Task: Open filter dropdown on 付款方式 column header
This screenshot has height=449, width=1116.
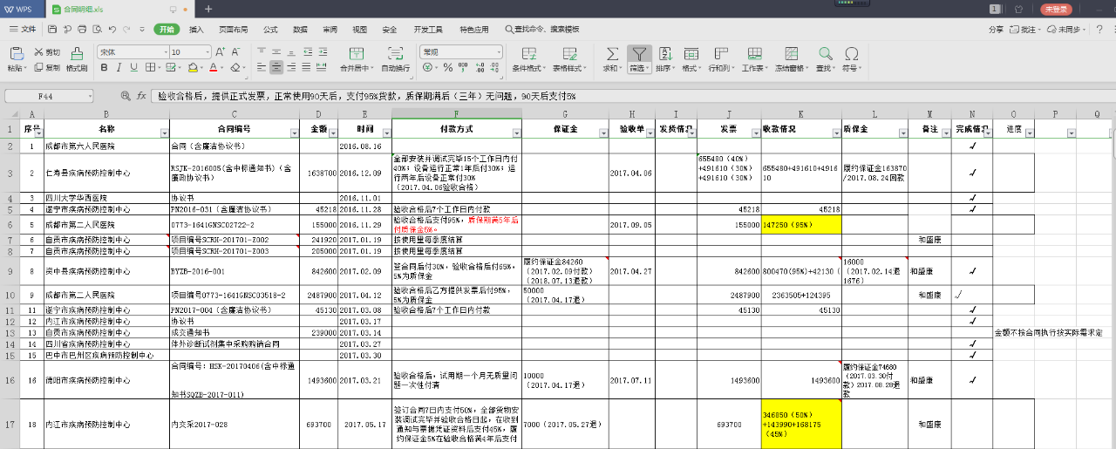Action: coord(517,133)
